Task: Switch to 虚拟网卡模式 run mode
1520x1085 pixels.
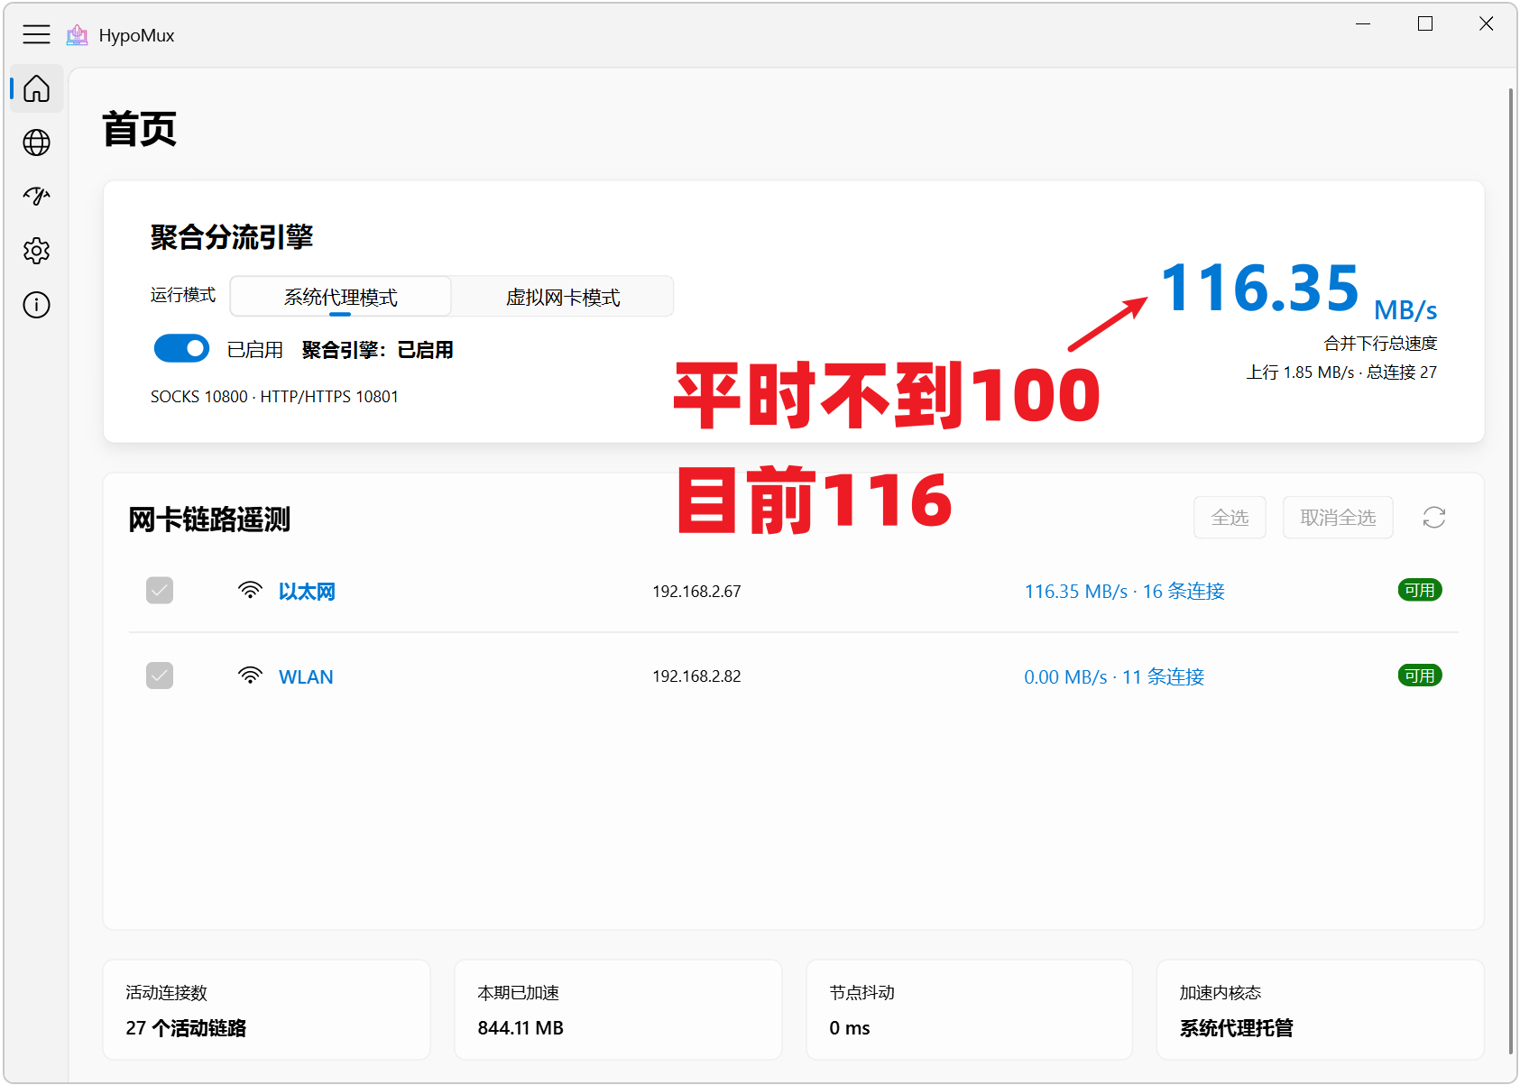Action: coord(563,297)
